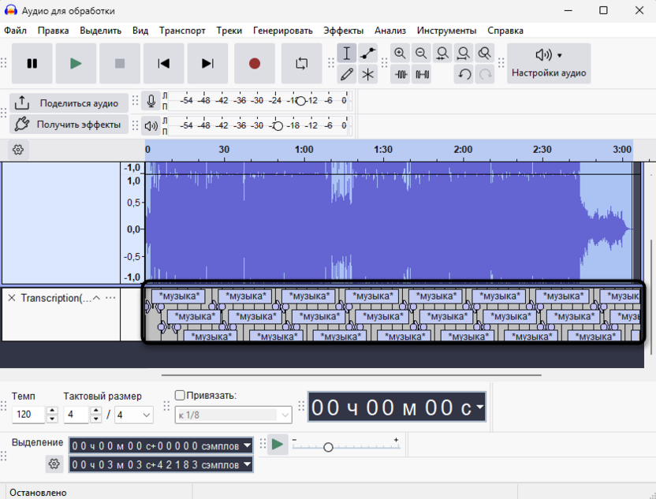Zoom out with the magnifier minus icon

click(421, 53)
